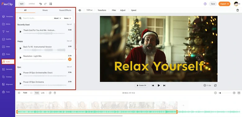Image resolution: width=242 pixels, height=117 pixels.
Task: Toggle the video volume speaker icon
Action: pyautogui.click(x=80, y=10)
